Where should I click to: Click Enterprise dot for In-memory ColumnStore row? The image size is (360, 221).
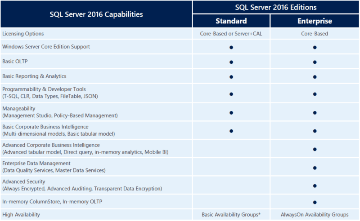[x=315, y=202]
